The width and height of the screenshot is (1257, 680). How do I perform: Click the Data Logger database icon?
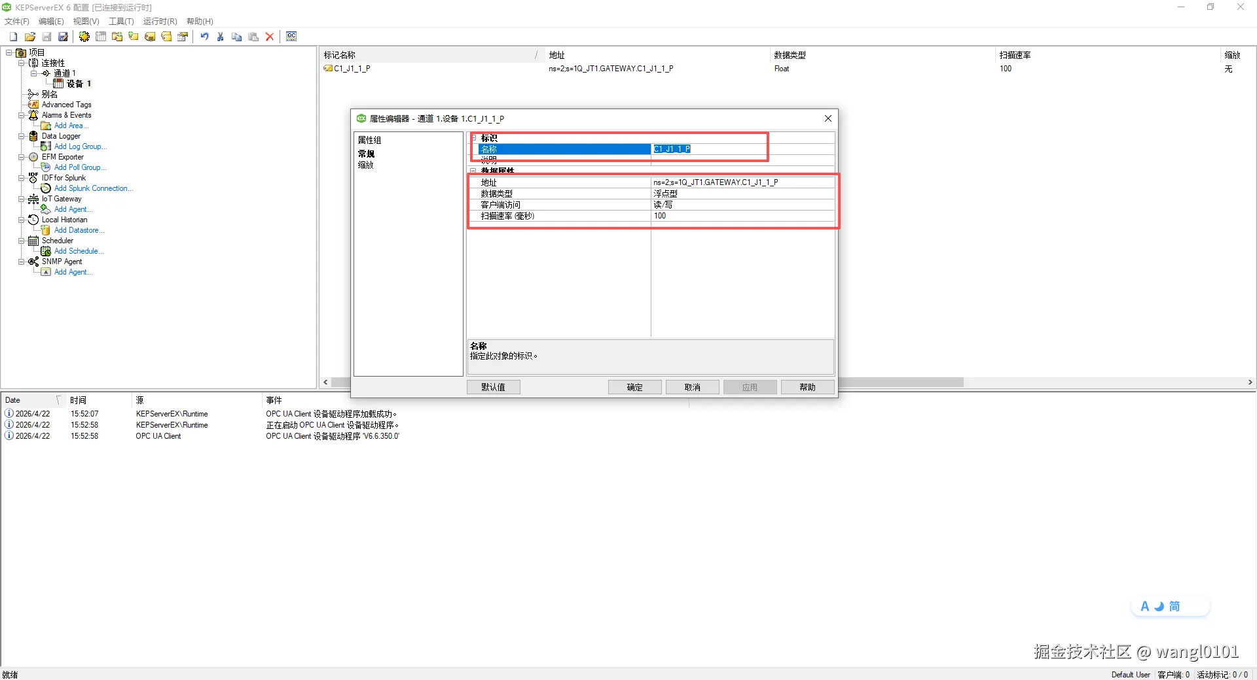coord(33,136)
